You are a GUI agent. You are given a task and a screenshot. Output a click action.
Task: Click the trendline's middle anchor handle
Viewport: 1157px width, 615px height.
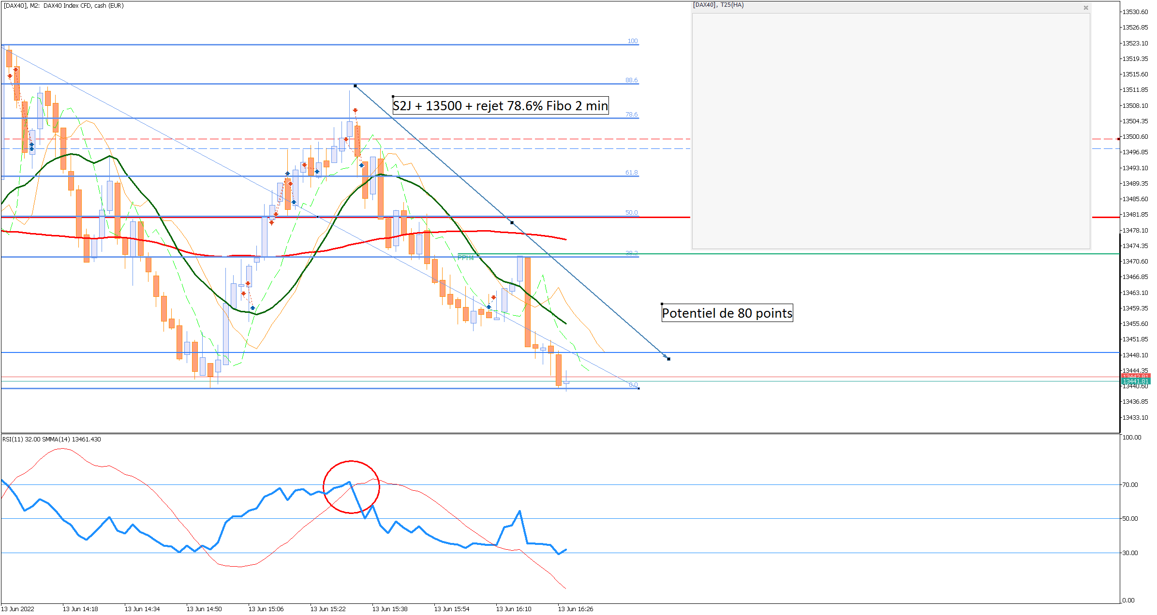[x=512, y=222]
